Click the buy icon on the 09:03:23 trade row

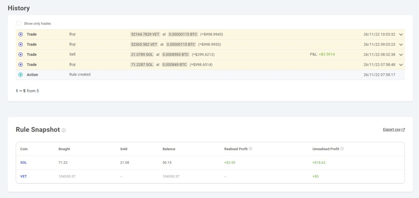click(20, 44)
